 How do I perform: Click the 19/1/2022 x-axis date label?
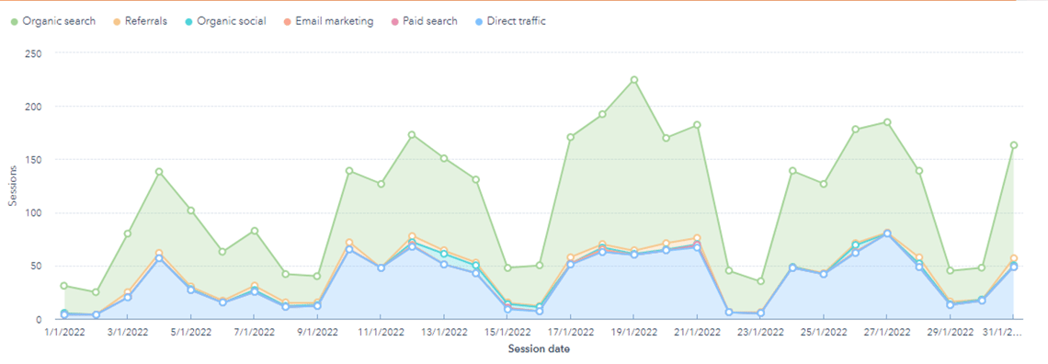pyautogui.click(x=633, y=332)
